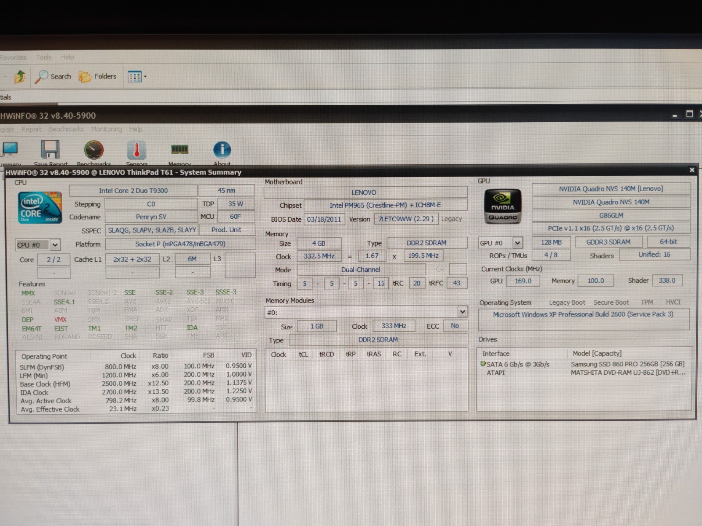Open the Benchmarks menu
Image resolution: width=702 pixels, height=526 pixels.
[x=66, y=129]
